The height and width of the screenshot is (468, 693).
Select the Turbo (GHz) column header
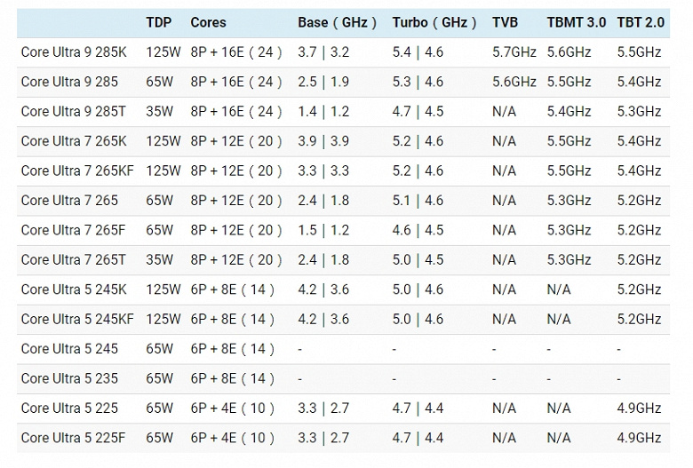434,22
